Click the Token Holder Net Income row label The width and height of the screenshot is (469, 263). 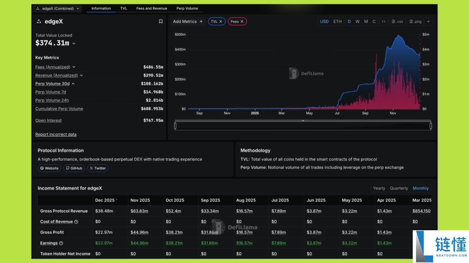(65, 254)
